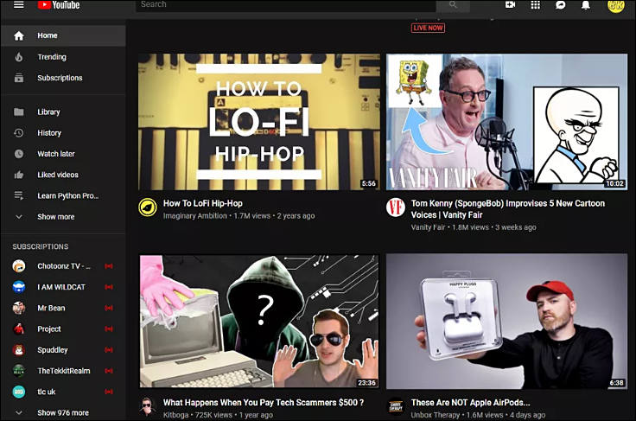Screen dimensions: 636x421
Task: Visit the Vanity Fair channel name link
Action: click(428, 227)
